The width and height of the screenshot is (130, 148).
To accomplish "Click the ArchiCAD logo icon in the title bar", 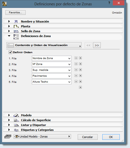I will point(4,4).
